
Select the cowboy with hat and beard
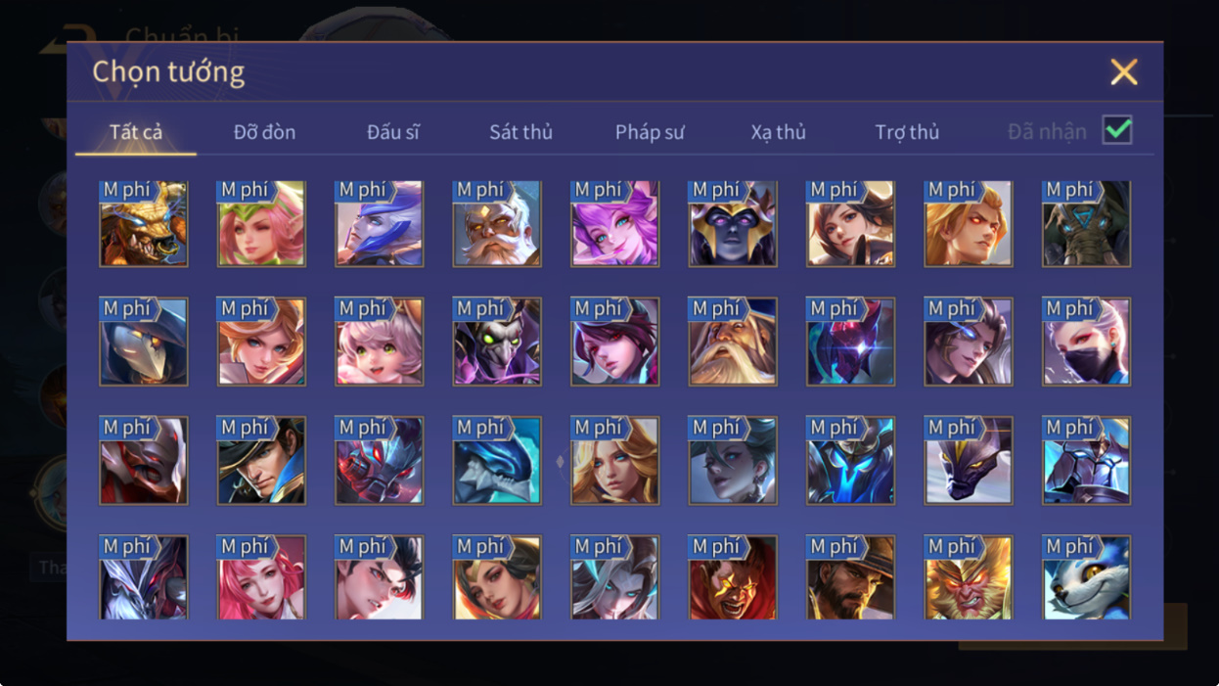[850, 577]
